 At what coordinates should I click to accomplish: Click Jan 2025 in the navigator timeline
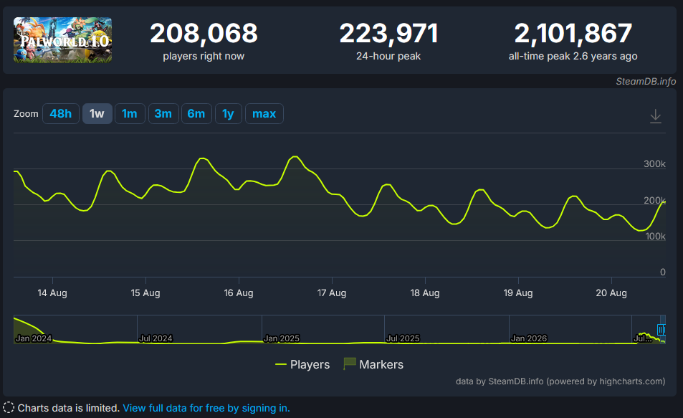pyautogui.click(x=282, y=338)
